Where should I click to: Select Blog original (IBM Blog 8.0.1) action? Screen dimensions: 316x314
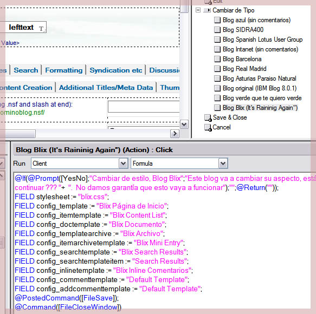coord(260,88)
